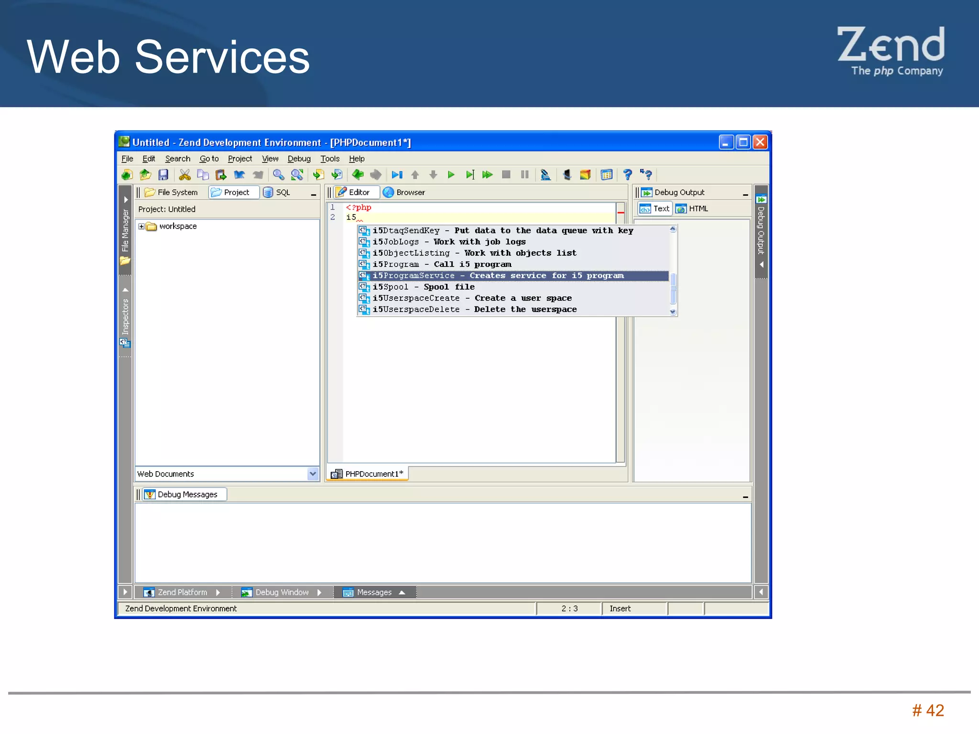Click autocomplete list scrollbar down arrow
979x734 pixels.
tap(673, 312)
